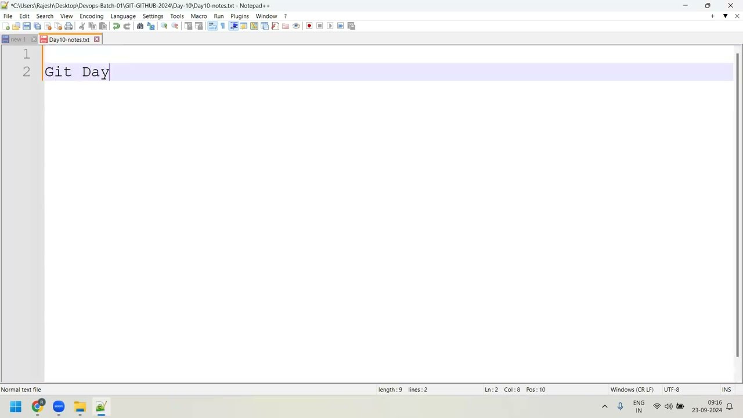This screenshot has width=743, height=418.
Task: Click the Close All toolbar icon
Action: point(58,26)
